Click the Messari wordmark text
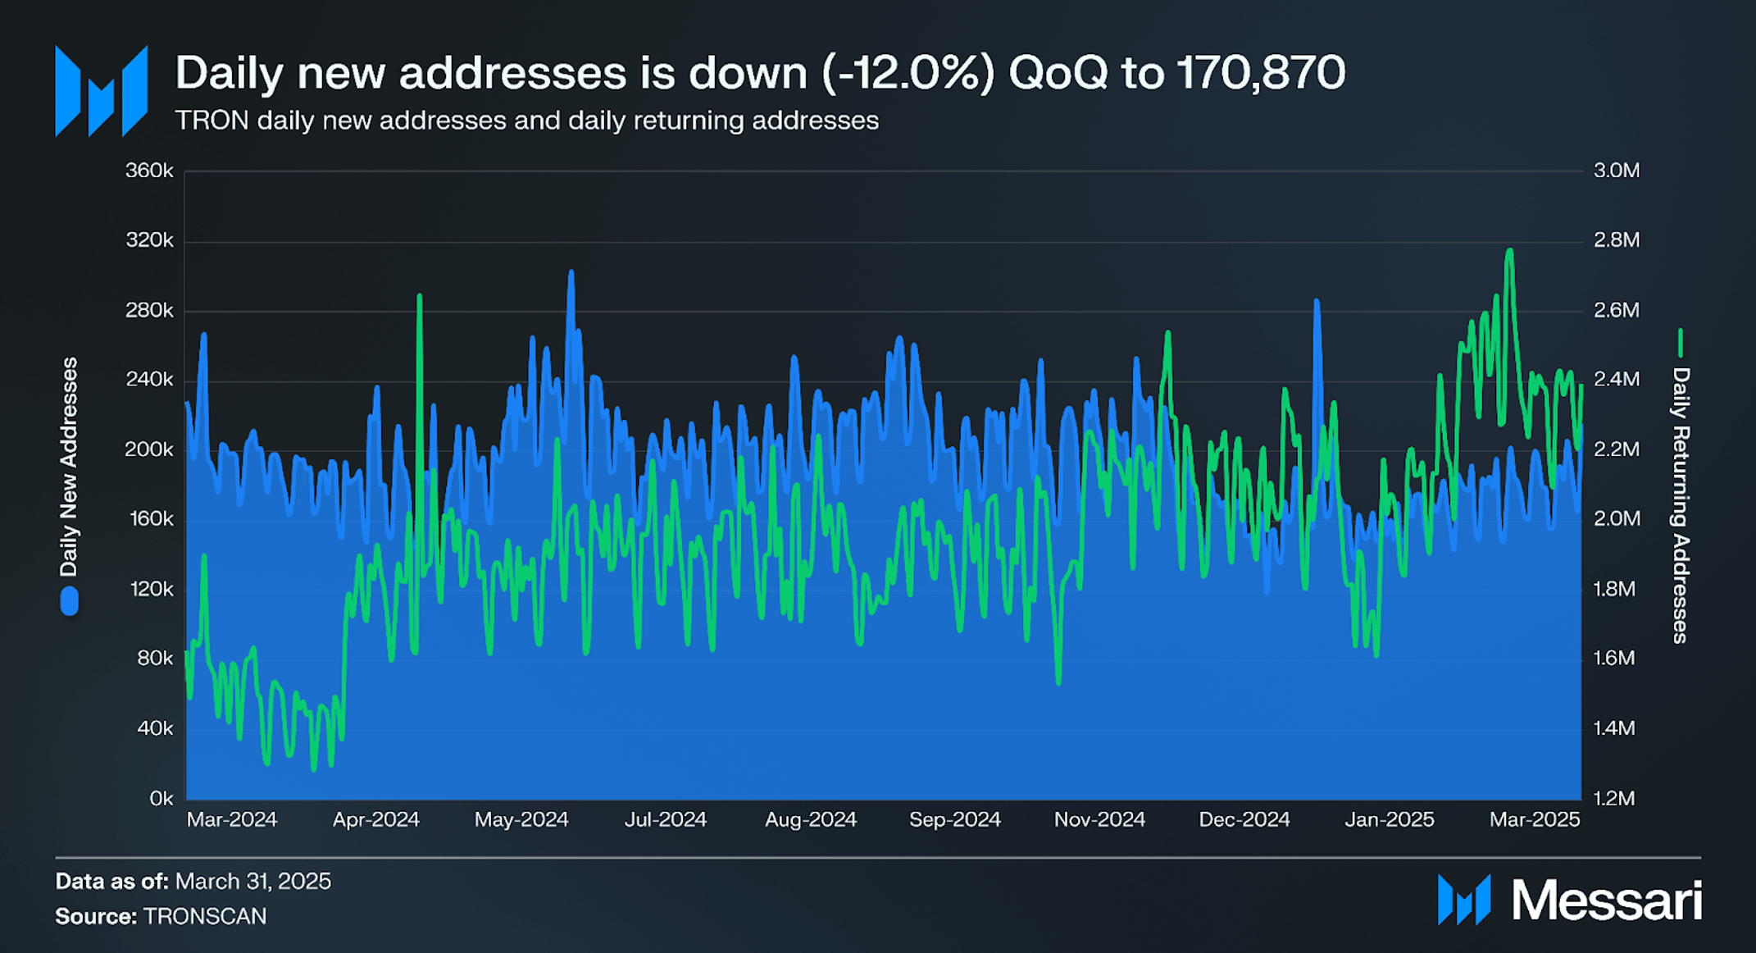The width and height of the screenshot is (1756, 953). click(1607, 901)
